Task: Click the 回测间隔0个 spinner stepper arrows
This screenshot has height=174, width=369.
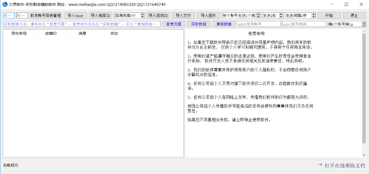Action: pyautogui.click(x=143, y=16)
